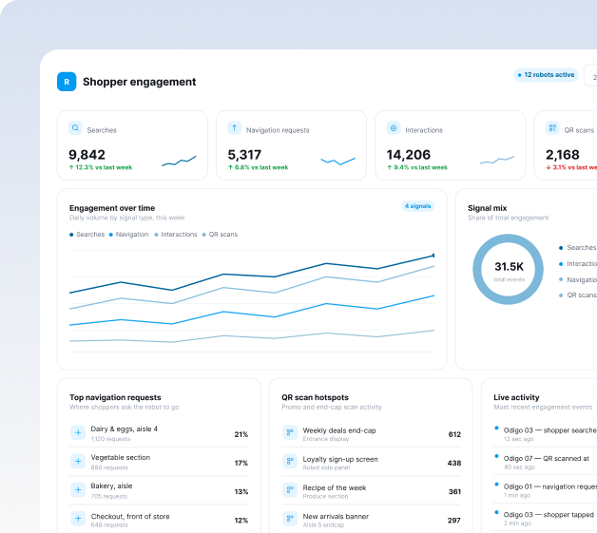Click the endpoint marker on Searches line
Image resolution: width=597 pixels, height=533 pixels.
[x=433, y=256]
